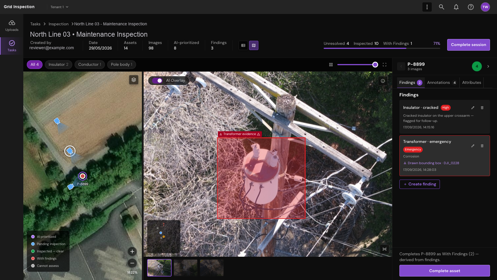Screen dimensions: 497x280
Task: Go to previous asset arrow
Action: point(401,66)
